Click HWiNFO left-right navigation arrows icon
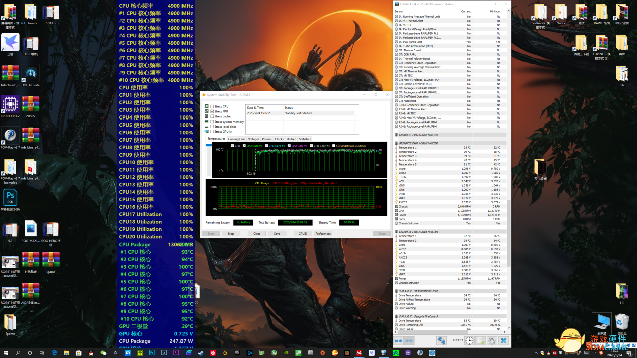The height and width of the screenshot is (358, 637). click(398, 341)
